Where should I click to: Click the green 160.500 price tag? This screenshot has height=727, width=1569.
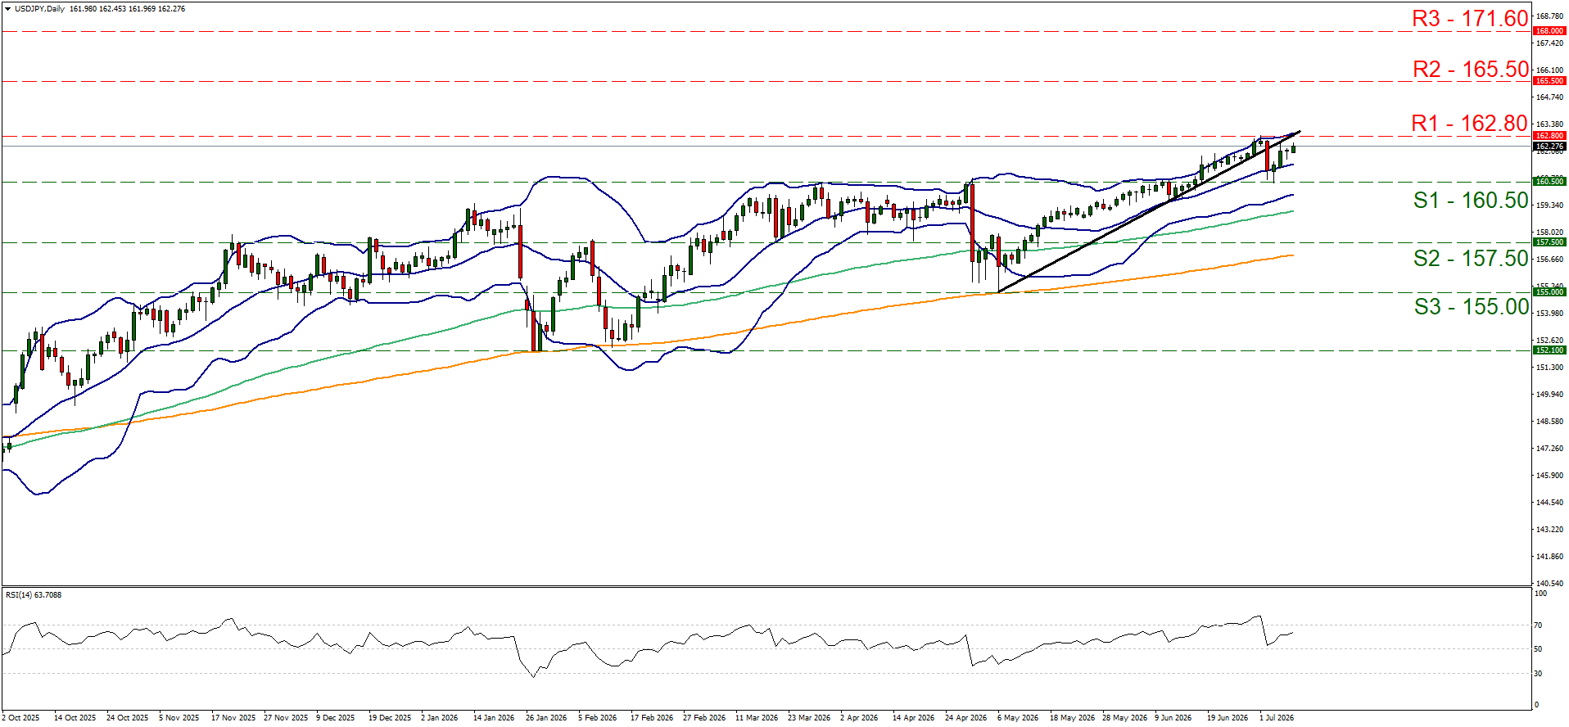1549,182
